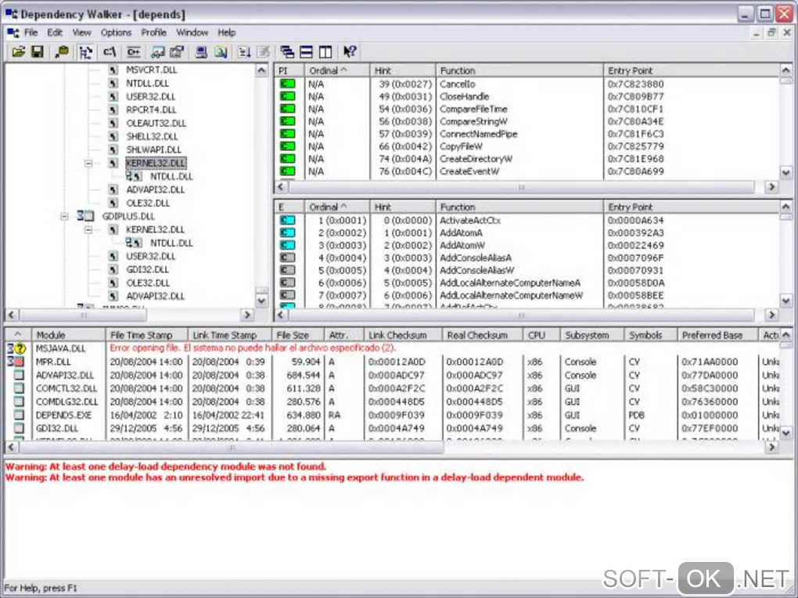
Task: Click module icon beside DEPENDS.EXE
Action: 19,415
